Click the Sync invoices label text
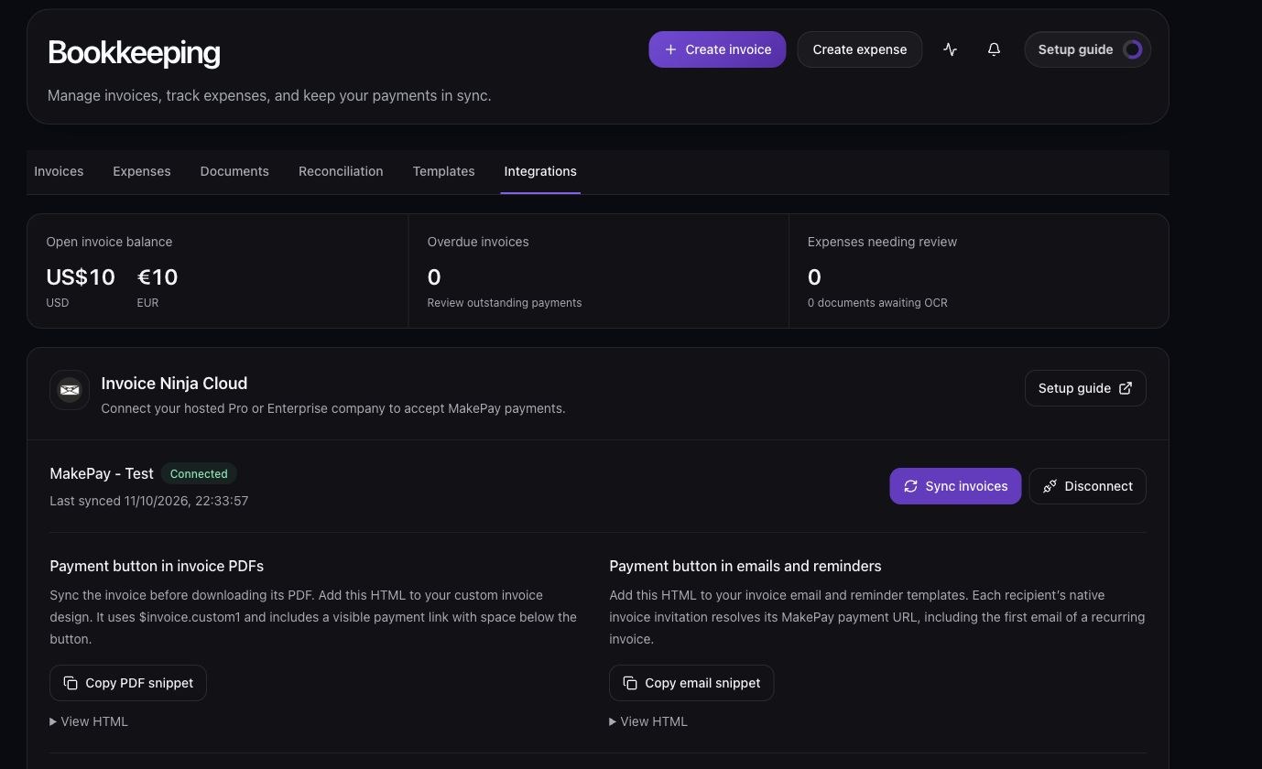The image size is (1262, 769). click(x=966, y=486)
